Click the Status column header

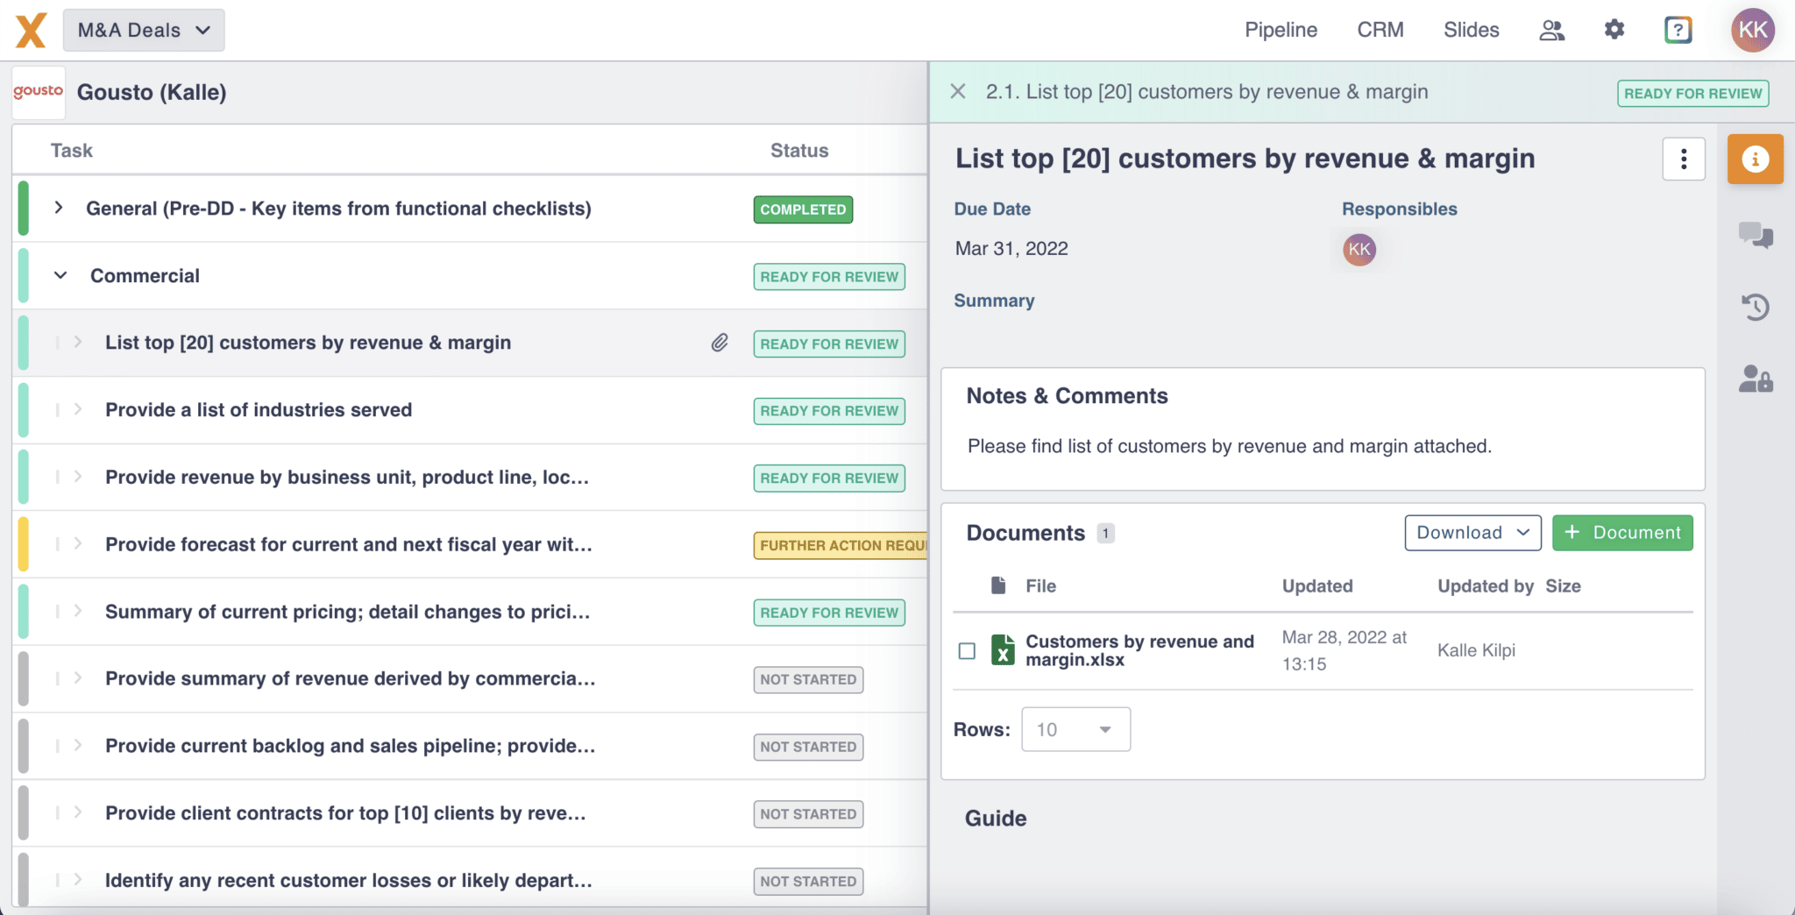pyautogui.click(x=799, y=151)
